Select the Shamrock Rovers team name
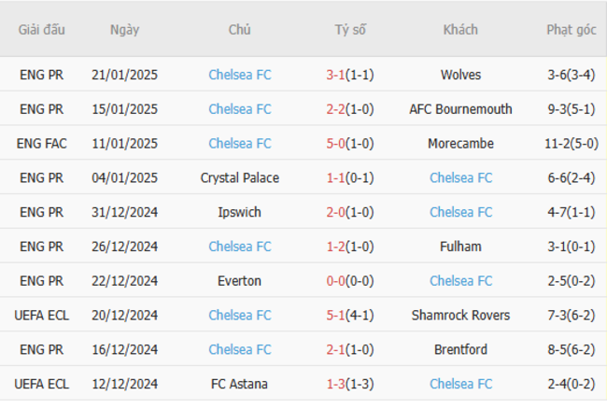The width and height of the screenshot is (607, 409). 460,316
